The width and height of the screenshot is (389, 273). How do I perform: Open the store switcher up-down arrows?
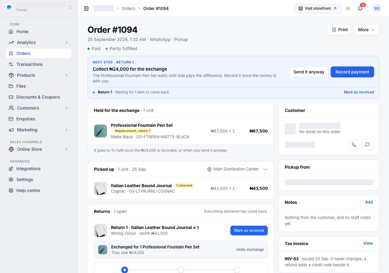click(70, 7)
